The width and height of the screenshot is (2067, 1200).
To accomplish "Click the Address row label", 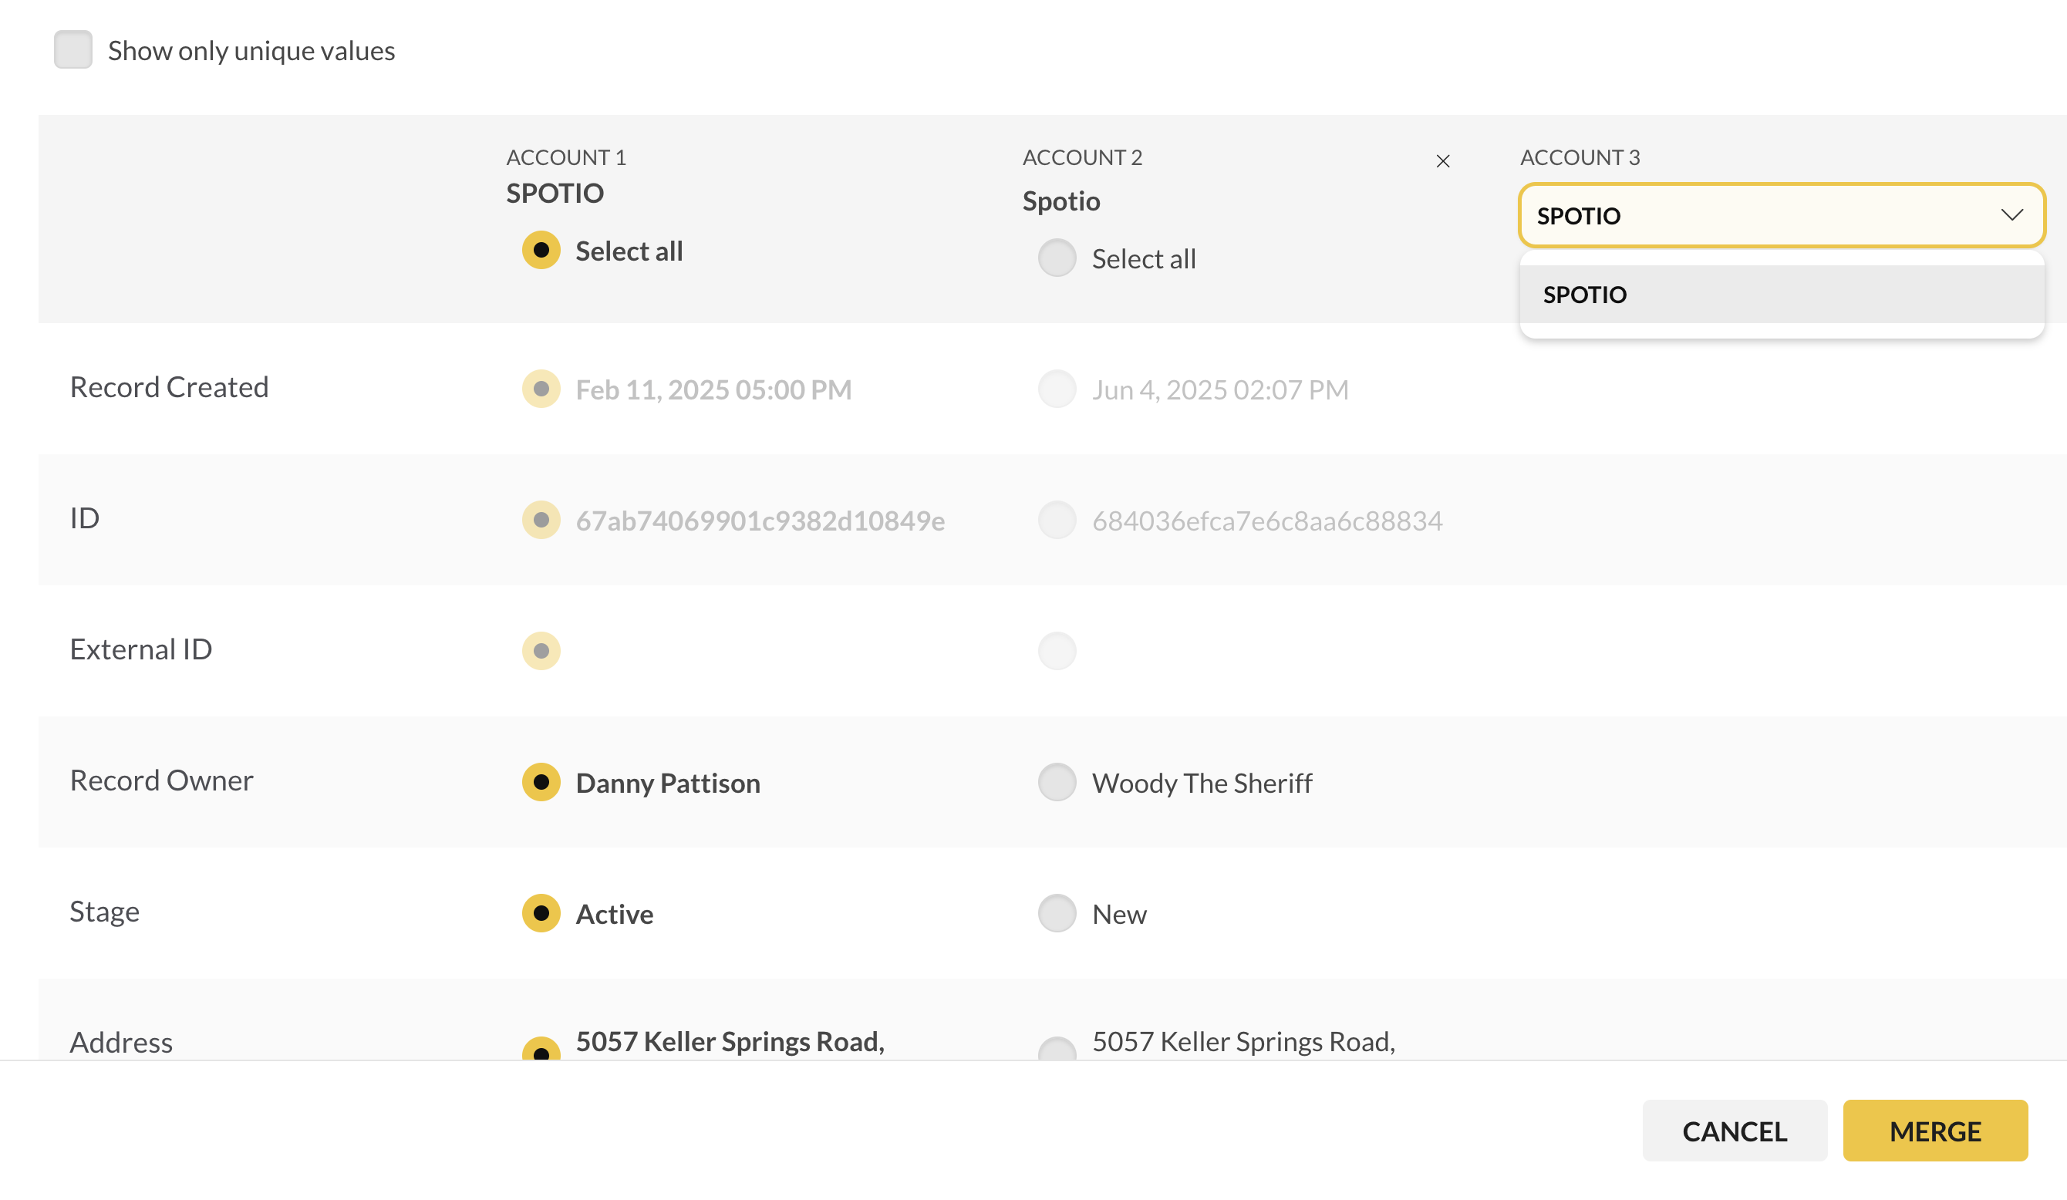I will pos(121,1043).
